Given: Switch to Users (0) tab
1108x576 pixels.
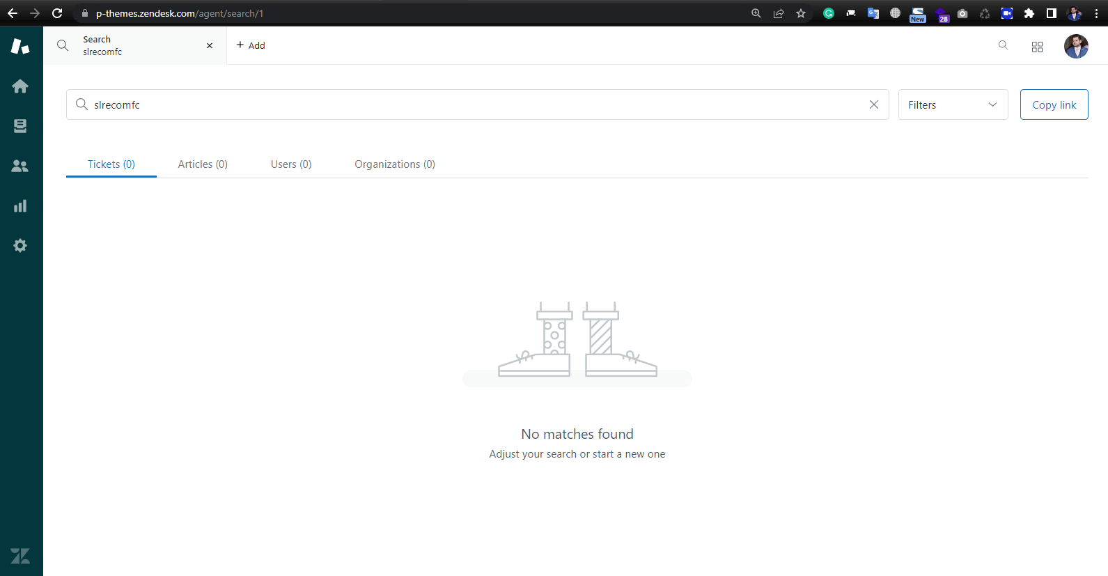Looking at the screenshot, I should [x=291, y=164].
